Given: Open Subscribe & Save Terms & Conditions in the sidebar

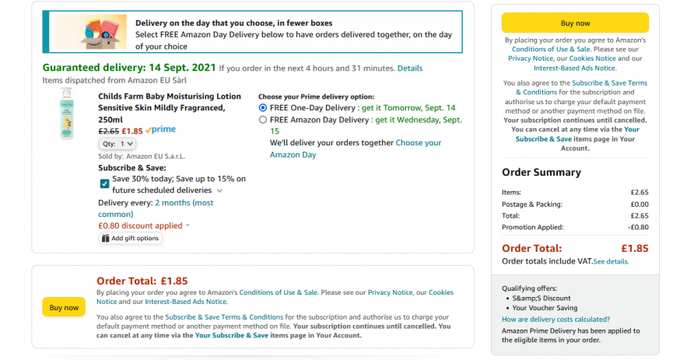Looking at the screenshot, I should [581, 88].
